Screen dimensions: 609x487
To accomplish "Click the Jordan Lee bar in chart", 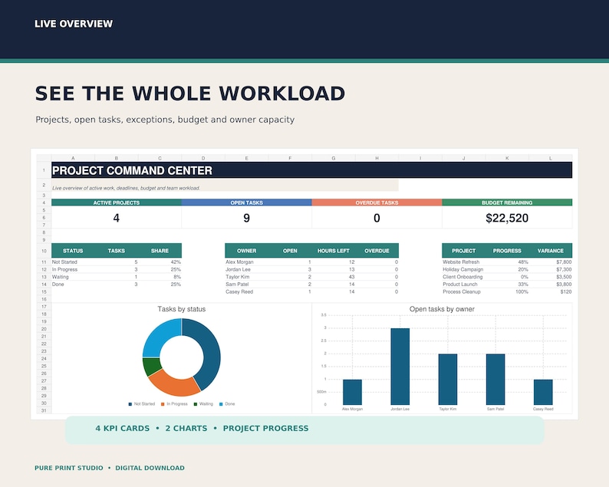I will [x=400, y=367].
